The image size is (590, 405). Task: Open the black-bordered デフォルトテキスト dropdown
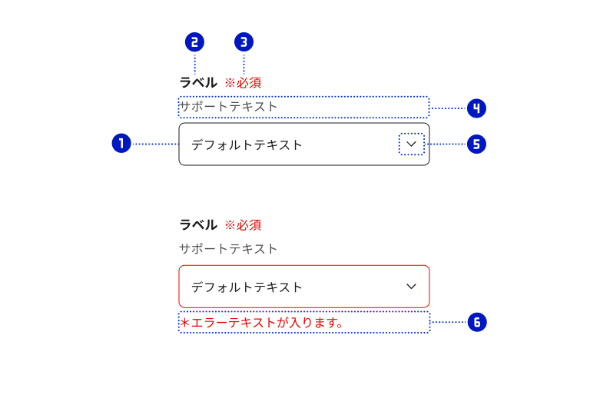303,144
